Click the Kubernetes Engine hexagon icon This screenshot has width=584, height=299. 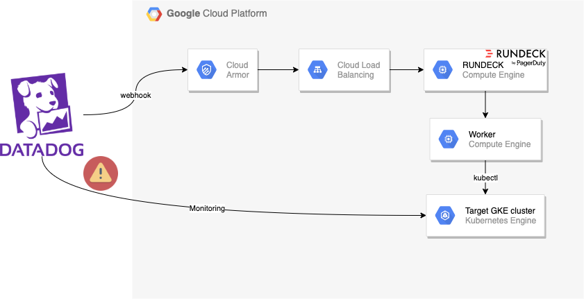444,215
